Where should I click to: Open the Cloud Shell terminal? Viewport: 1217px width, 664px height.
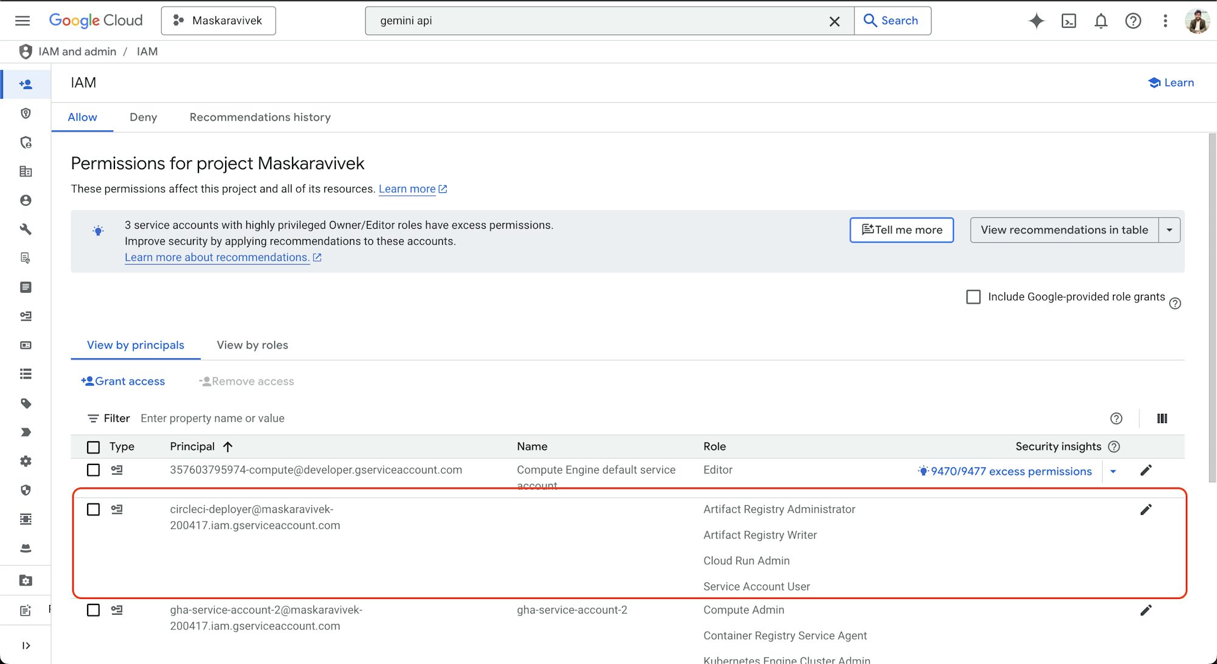(1069, 20)
